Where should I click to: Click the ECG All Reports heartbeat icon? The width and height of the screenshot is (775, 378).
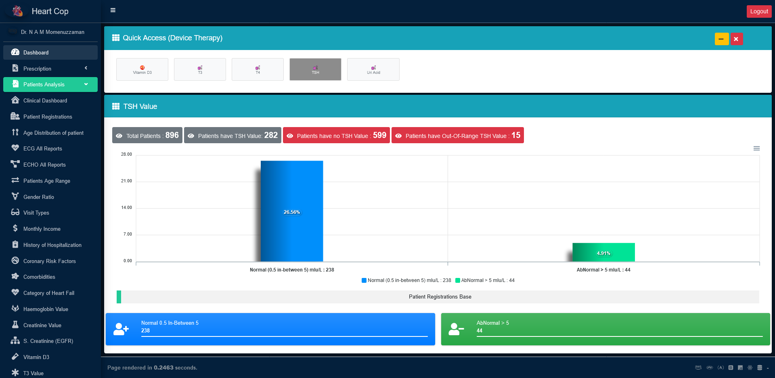pos(15,148)
